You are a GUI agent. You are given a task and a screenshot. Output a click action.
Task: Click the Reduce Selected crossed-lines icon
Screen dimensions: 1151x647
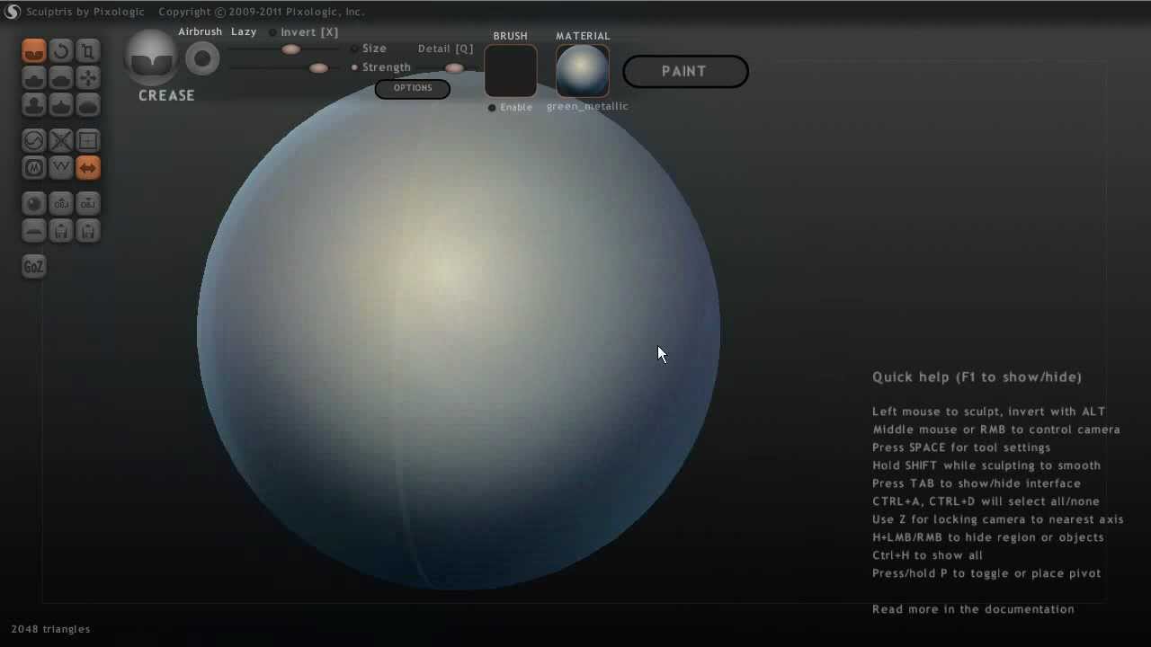pos(61,141)
